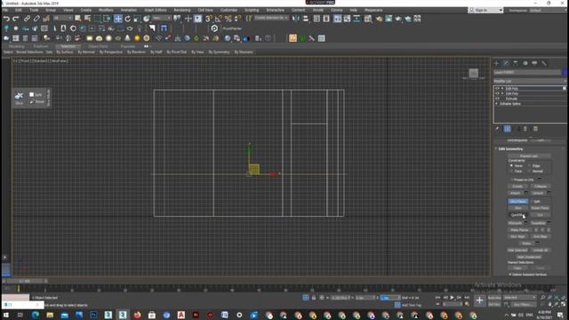Open the Workspaces dropdown
Viewport: 569px width, 320px height.
548,10
